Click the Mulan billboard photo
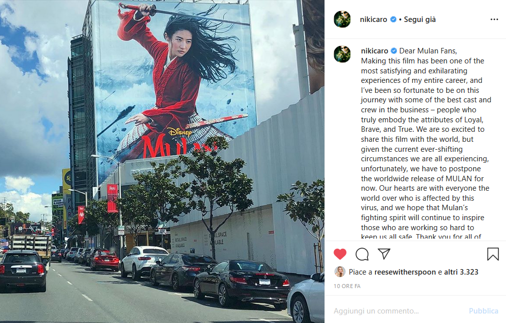Viewport: 506px width, 323px height. (x=162, y=161)
